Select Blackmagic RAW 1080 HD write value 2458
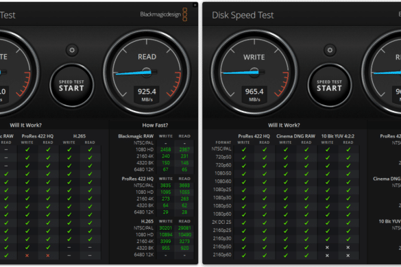Viewport: 401px width, 267px height. [165, 149]
